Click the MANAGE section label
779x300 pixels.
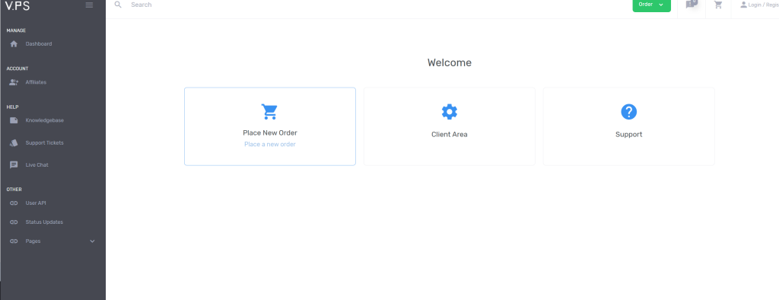click(17, 30)
